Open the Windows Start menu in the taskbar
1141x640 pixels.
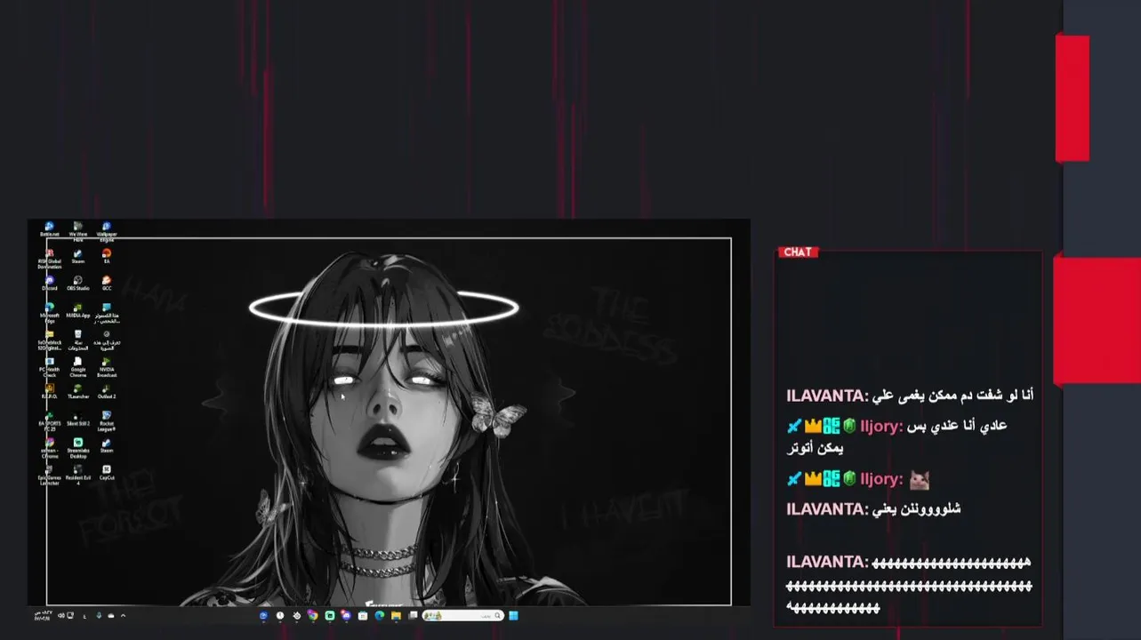point(513,615)
